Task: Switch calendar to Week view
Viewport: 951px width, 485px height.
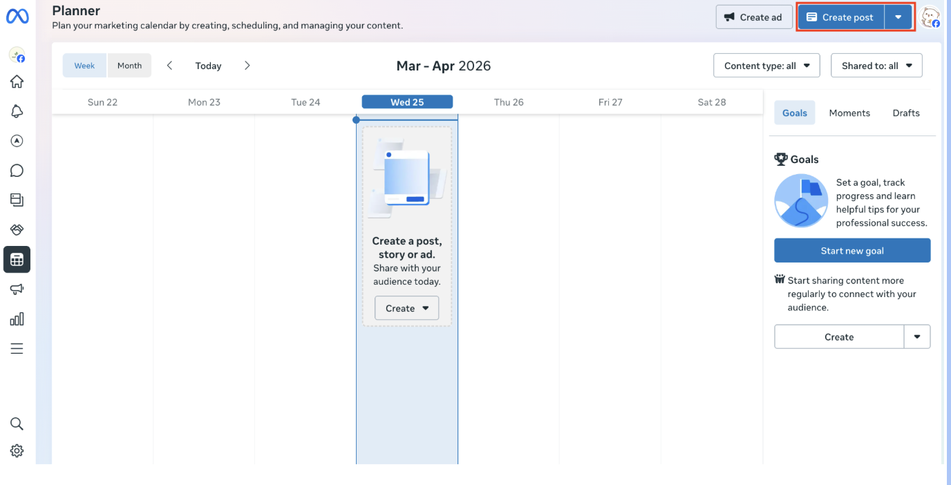Action: [x=85, y=66]
